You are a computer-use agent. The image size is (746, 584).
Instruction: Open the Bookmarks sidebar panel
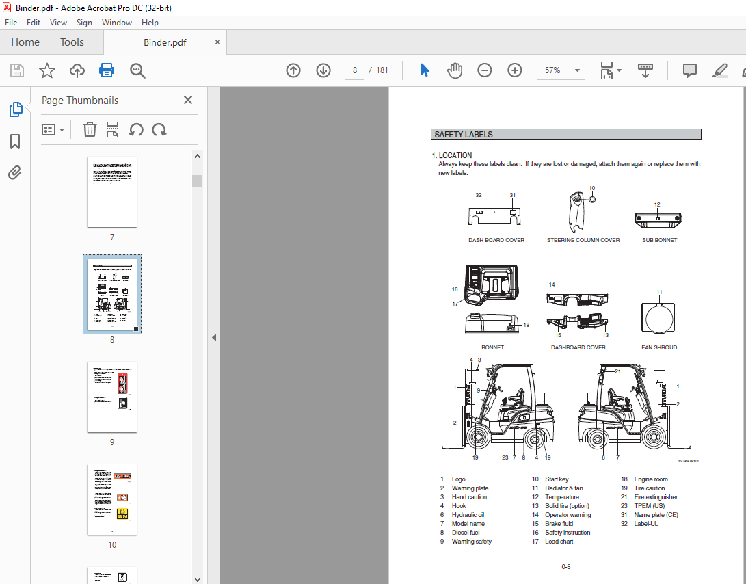(x=15, y=142)
